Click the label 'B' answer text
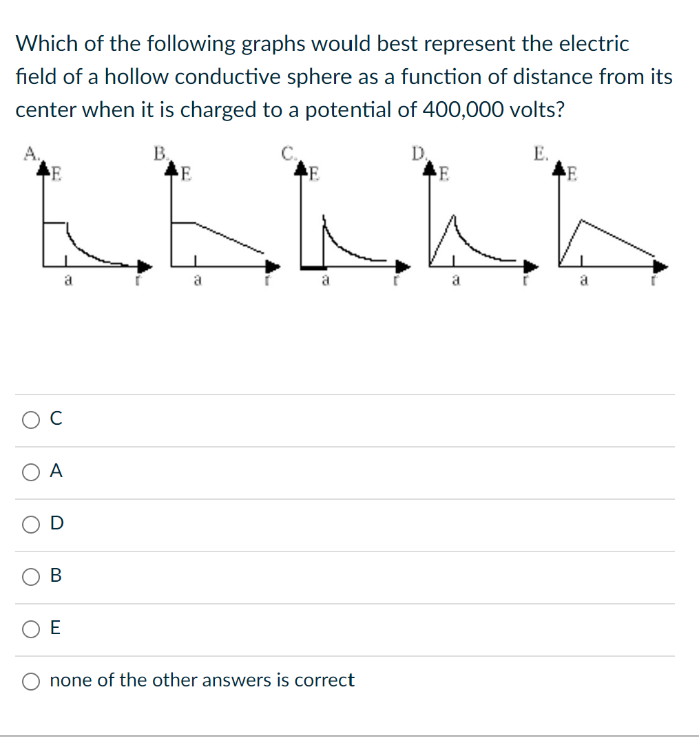This screenshot has width=699, height=747. coord(56,576)
